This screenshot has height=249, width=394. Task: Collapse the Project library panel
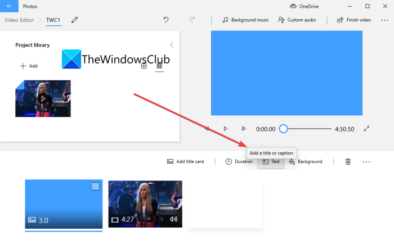click(x=172, y=44)
